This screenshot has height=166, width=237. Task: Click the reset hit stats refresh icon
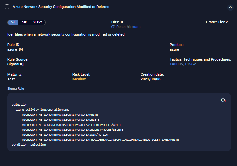113,27
